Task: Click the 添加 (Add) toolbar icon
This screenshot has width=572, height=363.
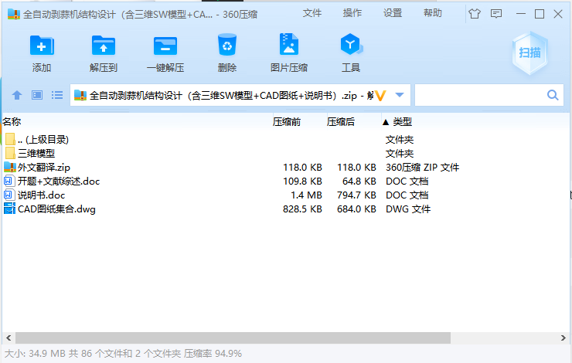Action: tap(42, 46)
